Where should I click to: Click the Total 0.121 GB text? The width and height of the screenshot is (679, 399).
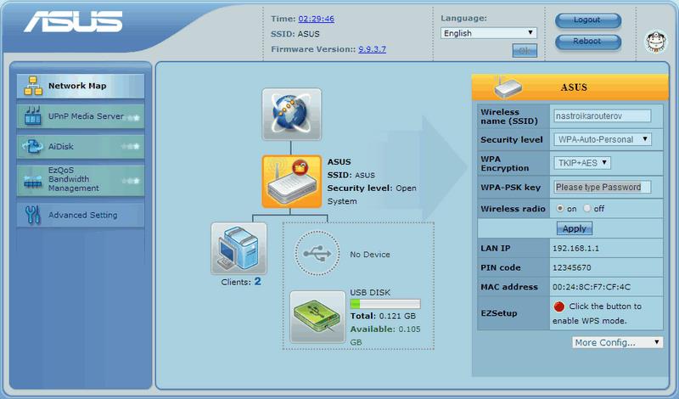pyautogui.click(x=383, y=316)
